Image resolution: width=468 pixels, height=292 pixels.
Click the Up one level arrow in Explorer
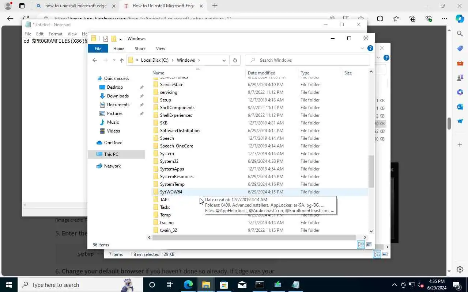coord(122,60)
